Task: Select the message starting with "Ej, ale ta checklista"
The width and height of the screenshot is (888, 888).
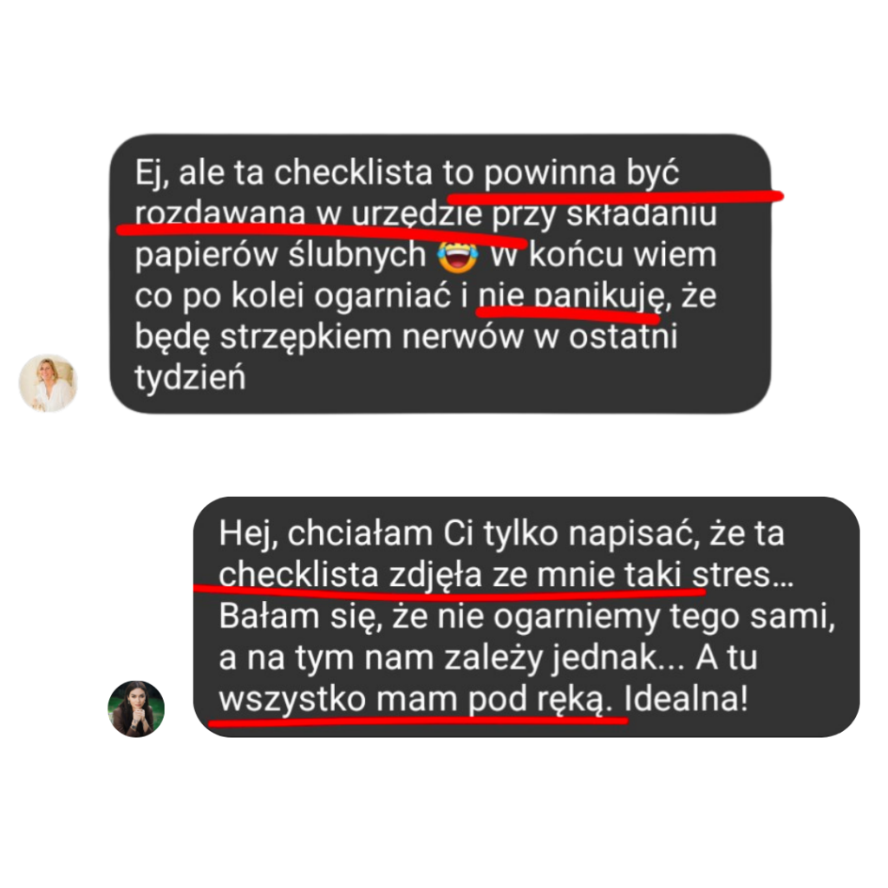Action: [440, 274]
